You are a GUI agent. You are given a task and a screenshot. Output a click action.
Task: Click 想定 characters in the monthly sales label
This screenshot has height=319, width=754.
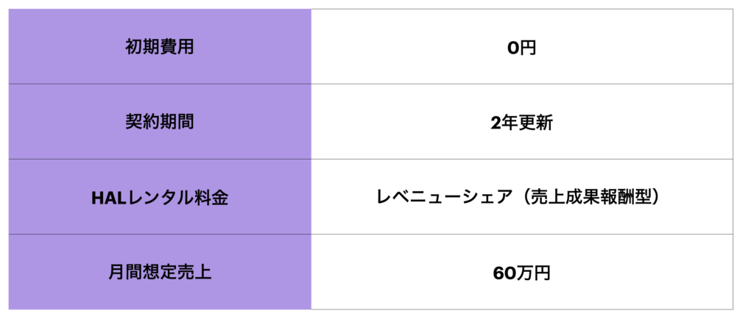pyautogui.click(x=160, y=272)
